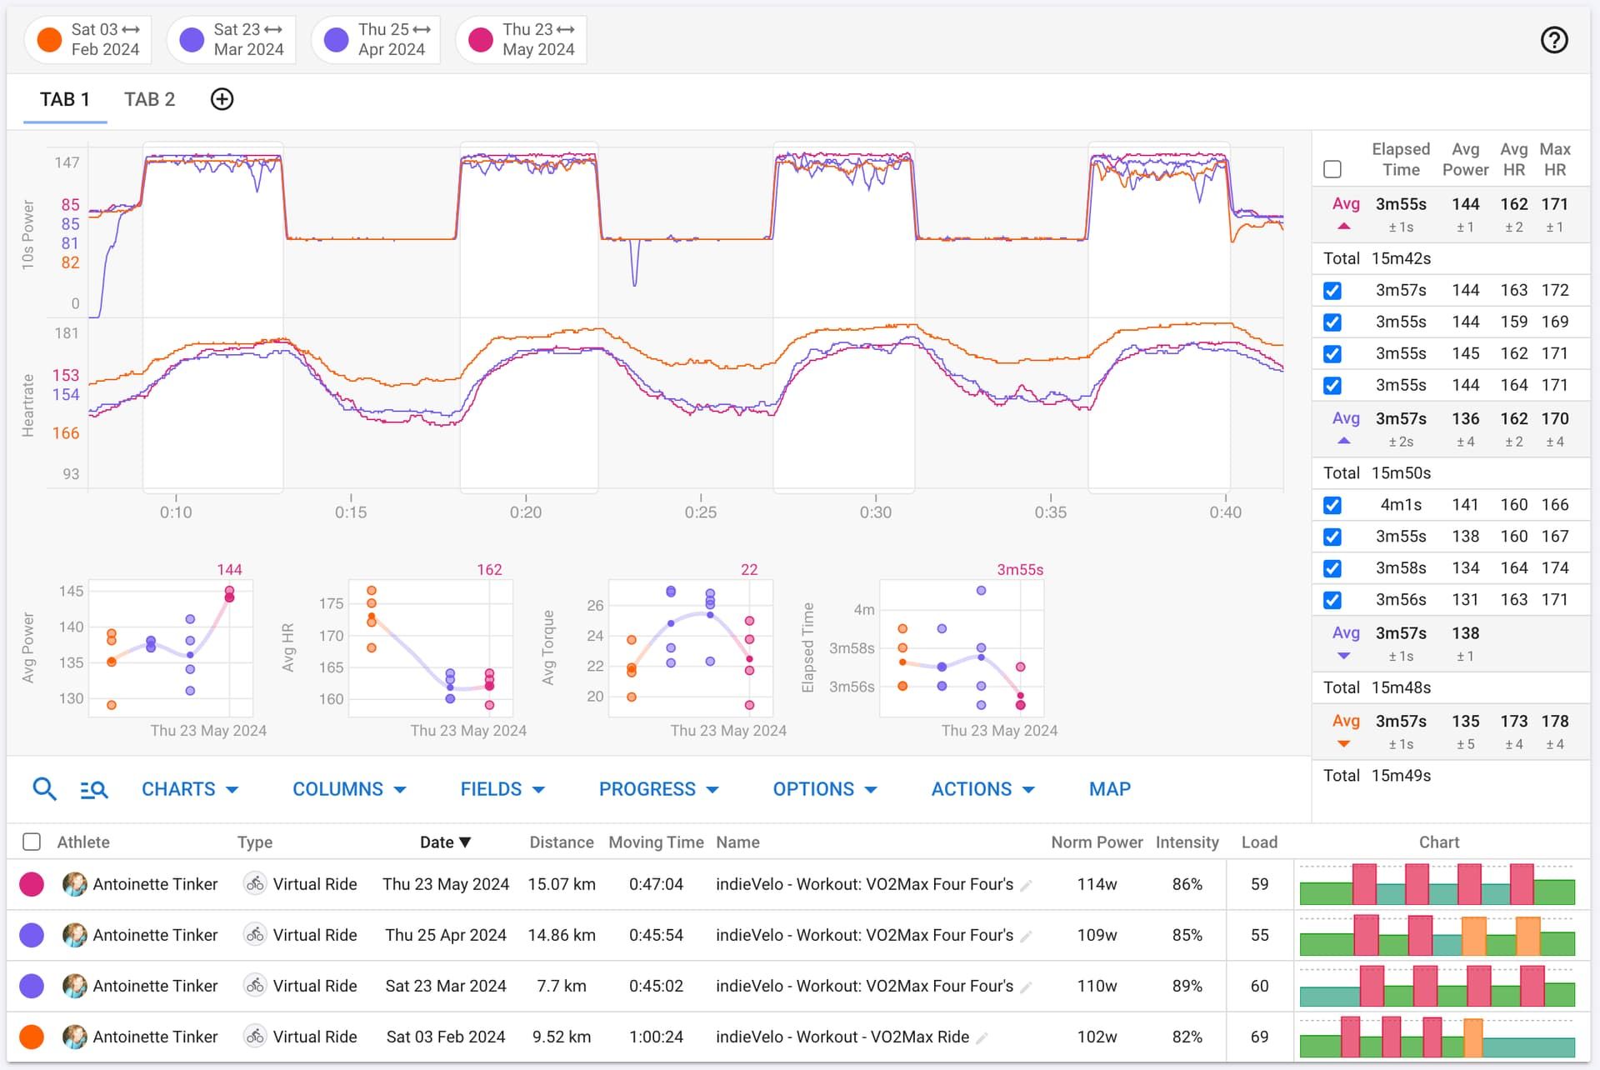Click the magenta color dot for the May 23 ride row
This screenshot has height=1070, width=1600.
[32, 884]
